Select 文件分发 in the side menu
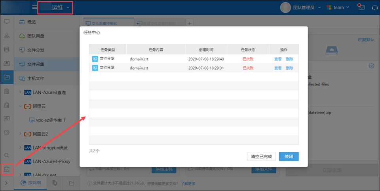Image resolution: width=380 pixels, height=191 pixels. (x=35, y=50)
